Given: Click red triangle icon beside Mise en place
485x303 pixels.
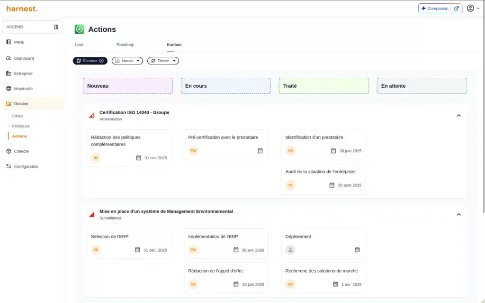Looking at the screenshot, I should (92, 214).
